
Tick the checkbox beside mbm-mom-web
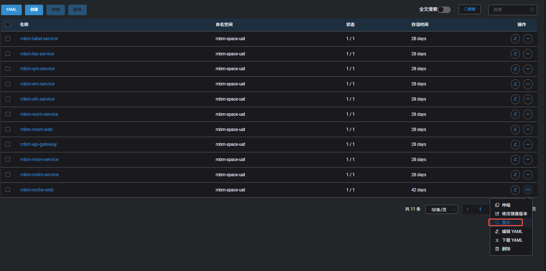tap(8, 130)
